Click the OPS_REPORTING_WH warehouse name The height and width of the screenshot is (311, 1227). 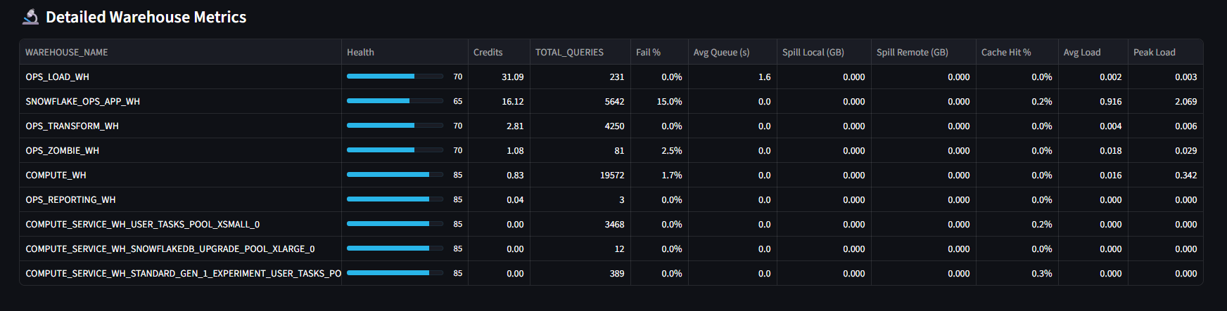point(71,200)
